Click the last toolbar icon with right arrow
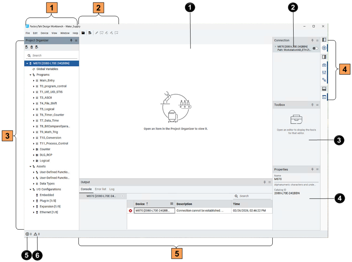 coord(116,33)
